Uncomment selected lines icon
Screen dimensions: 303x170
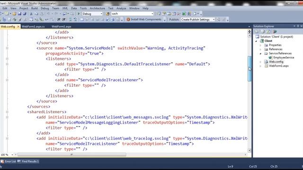point(75,19)
